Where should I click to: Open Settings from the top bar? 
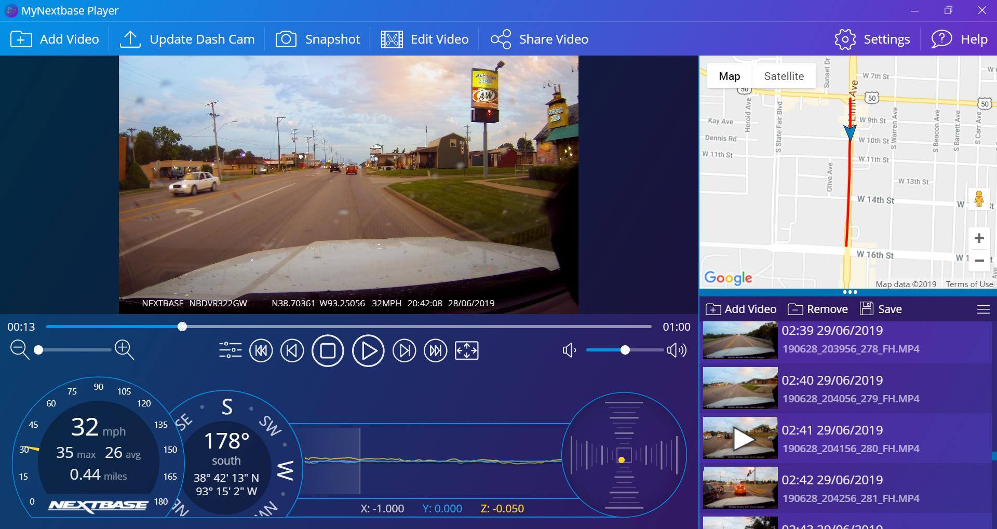click(872, 39)
